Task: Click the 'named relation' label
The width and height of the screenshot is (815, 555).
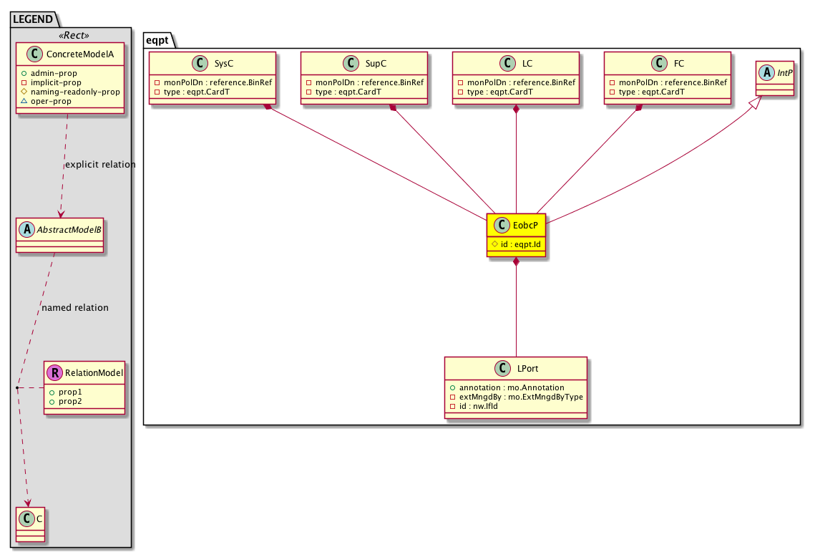Action: tap(75, 308)
